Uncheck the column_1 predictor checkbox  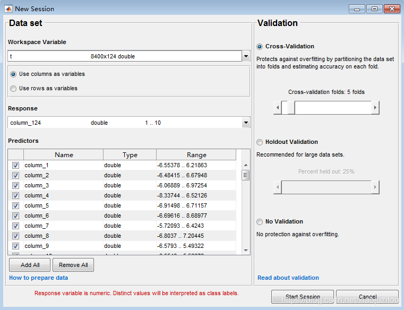pos(15,165)
